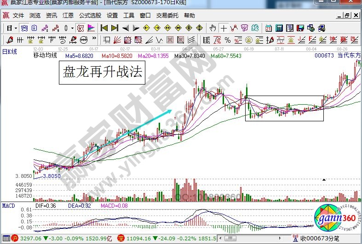This screenshot has height=244, width=362.
Task: Click the 移动均线 indicator label
Action: pyautogui.click(x=45, y=56)
